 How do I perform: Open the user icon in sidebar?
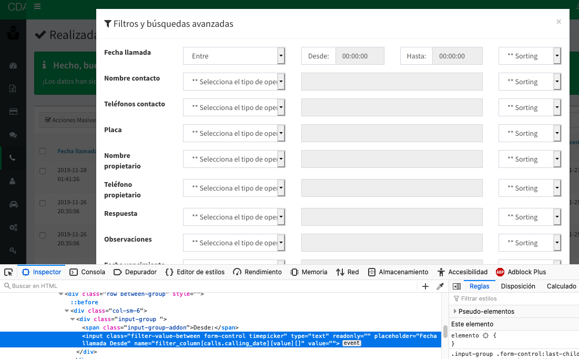coord(13,181)
